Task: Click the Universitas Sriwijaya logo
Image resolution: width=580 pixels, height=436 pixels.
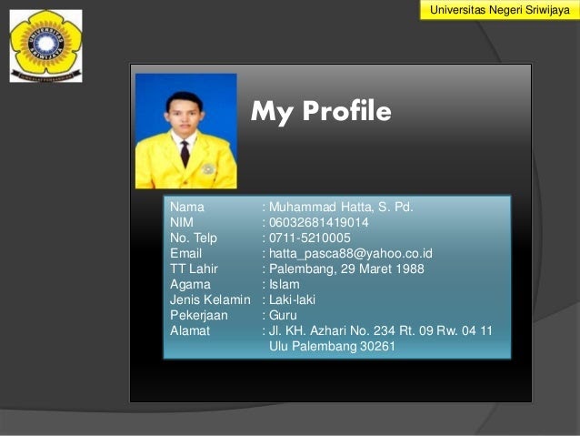Action: click(x=45, y=46)
